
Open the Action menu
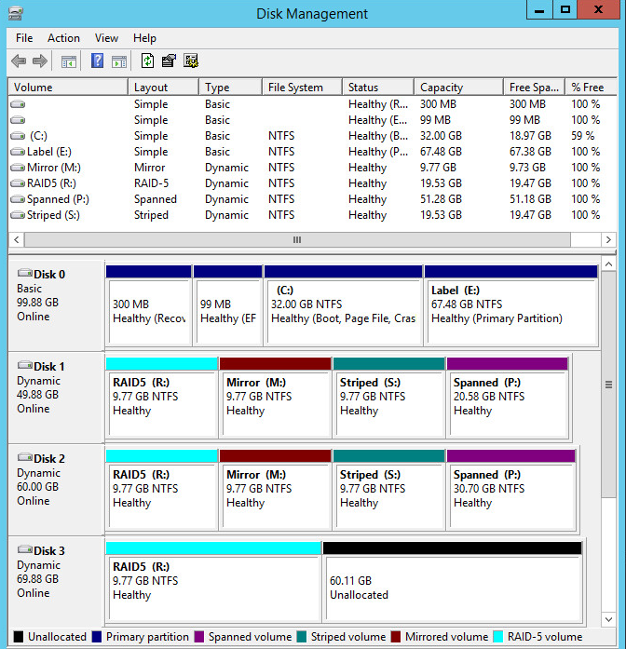pyautogui.click(x=63, y=38)
